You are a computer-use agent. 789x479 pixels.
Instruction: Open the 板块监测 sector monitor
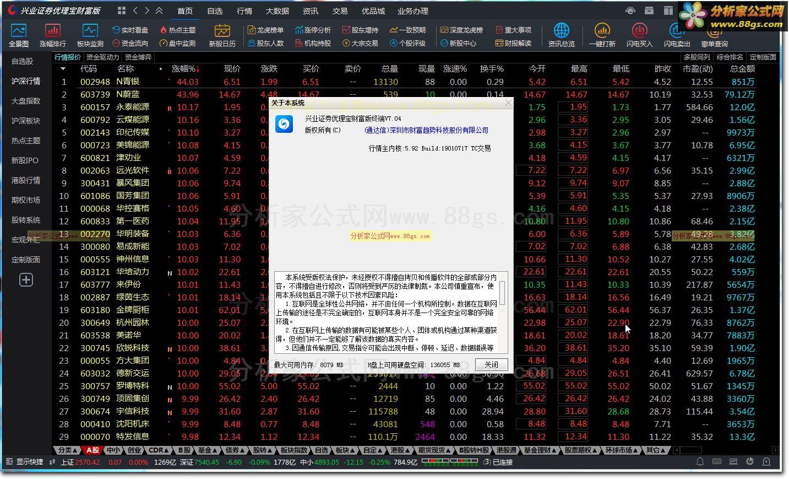[90, 35]
